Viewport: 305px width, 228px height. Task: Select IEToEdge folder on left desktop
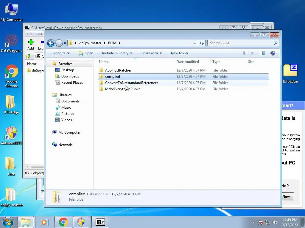11,104
